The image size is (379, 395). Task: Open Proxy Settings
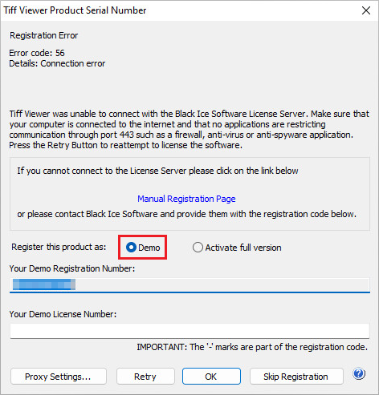pos(59,377)
